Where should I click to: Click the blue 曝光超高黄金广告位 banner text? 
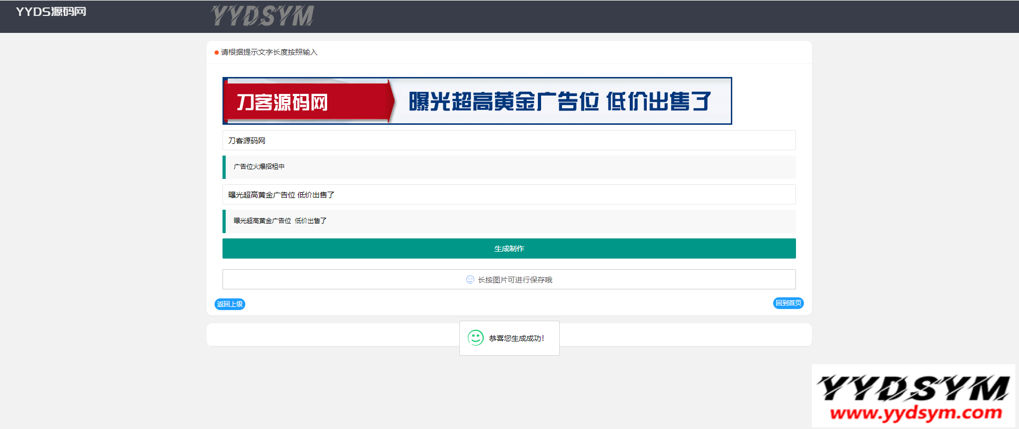coord(560,101)
